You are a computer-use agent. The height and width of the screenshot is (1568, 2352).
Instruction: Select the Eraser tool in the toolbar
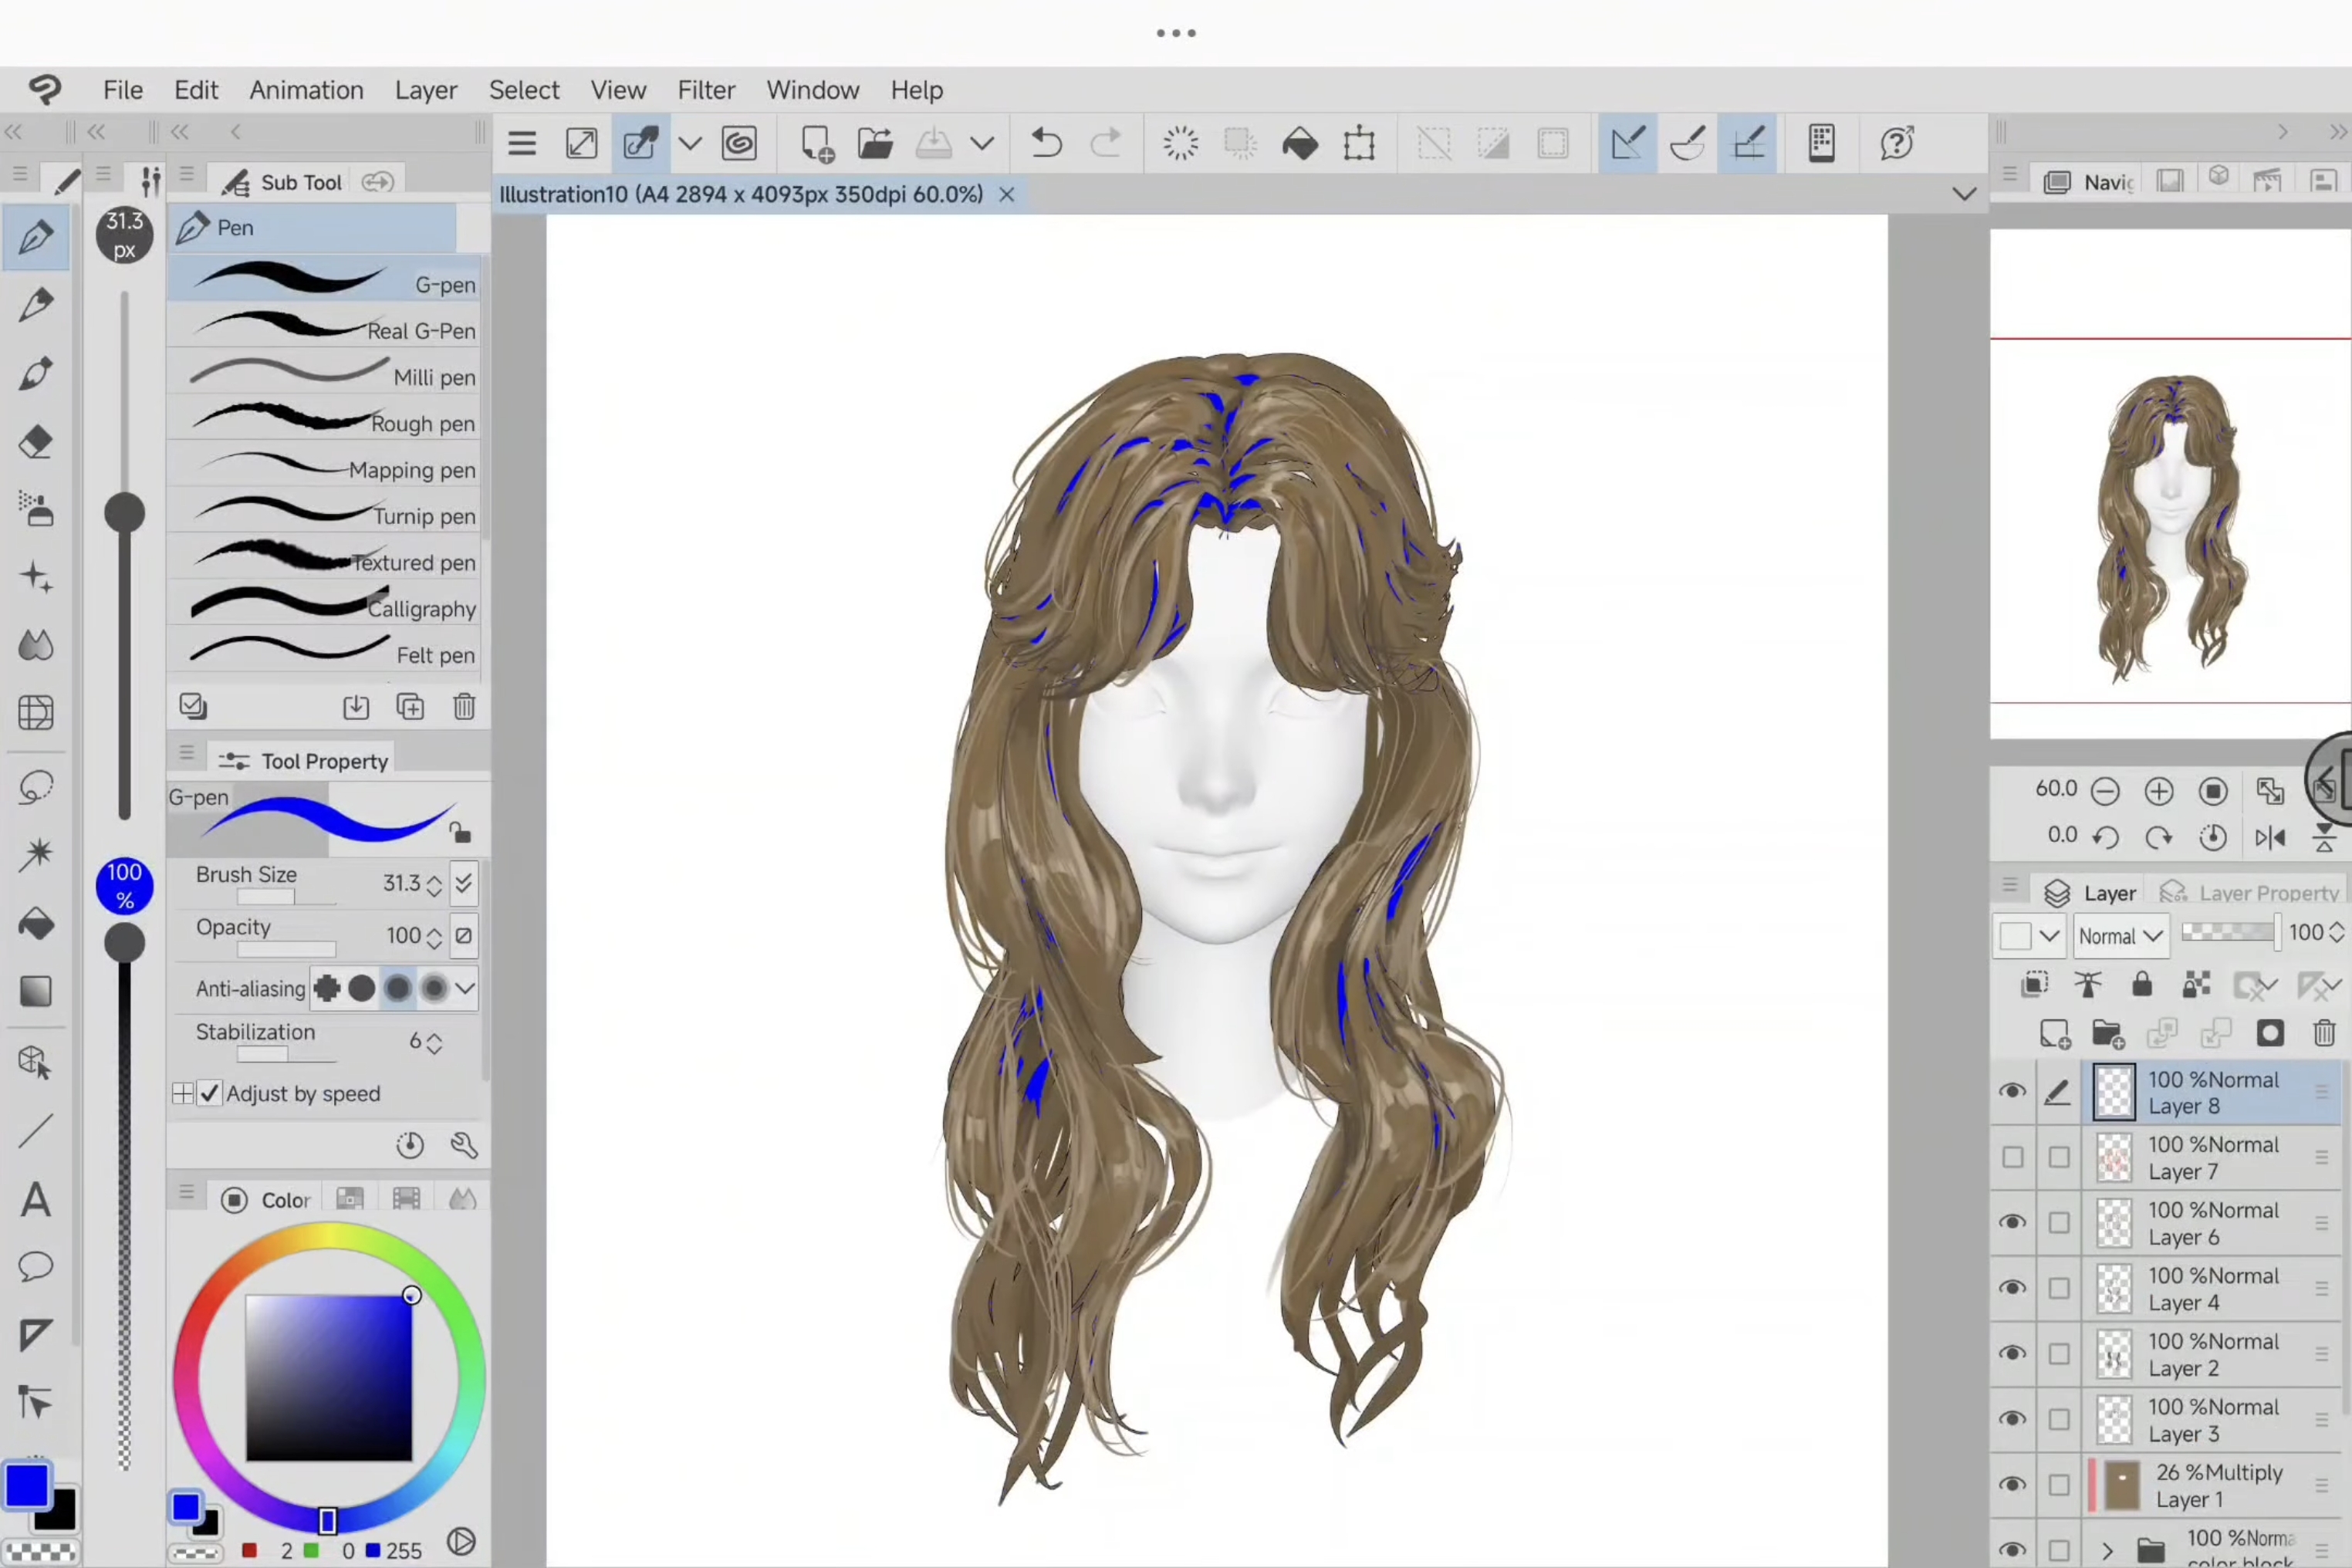[x=36, y=442]
